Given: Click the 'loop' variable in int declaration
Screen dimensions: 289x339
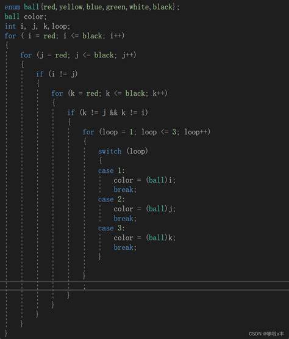Looking at the screenshot, I should [60, 26].
